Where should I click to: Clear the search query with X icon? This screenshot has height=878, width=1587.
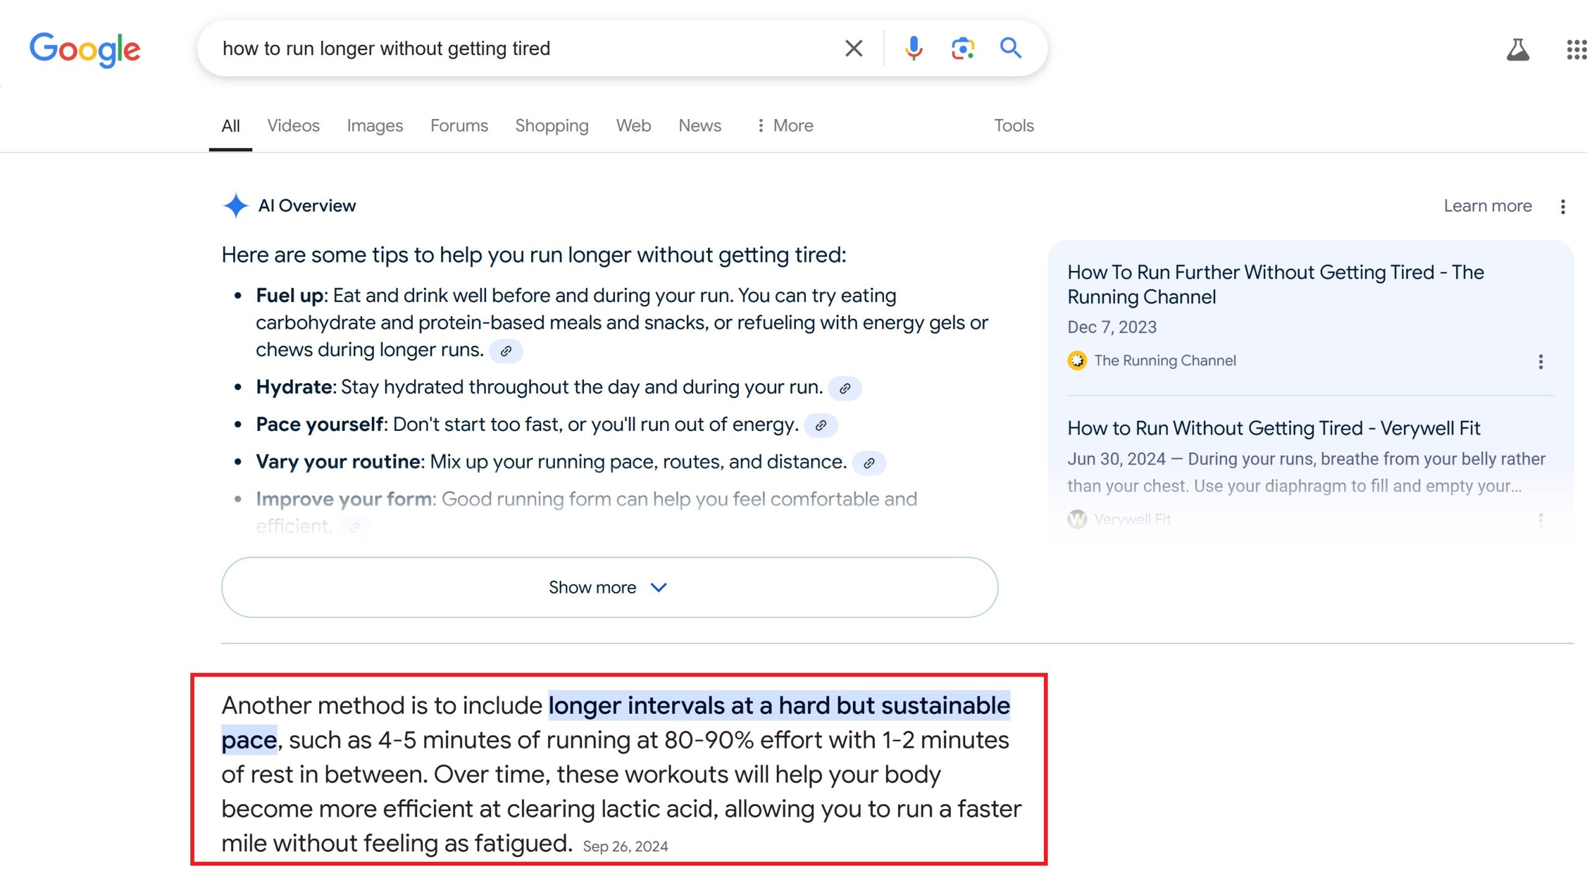pos(854,48)
